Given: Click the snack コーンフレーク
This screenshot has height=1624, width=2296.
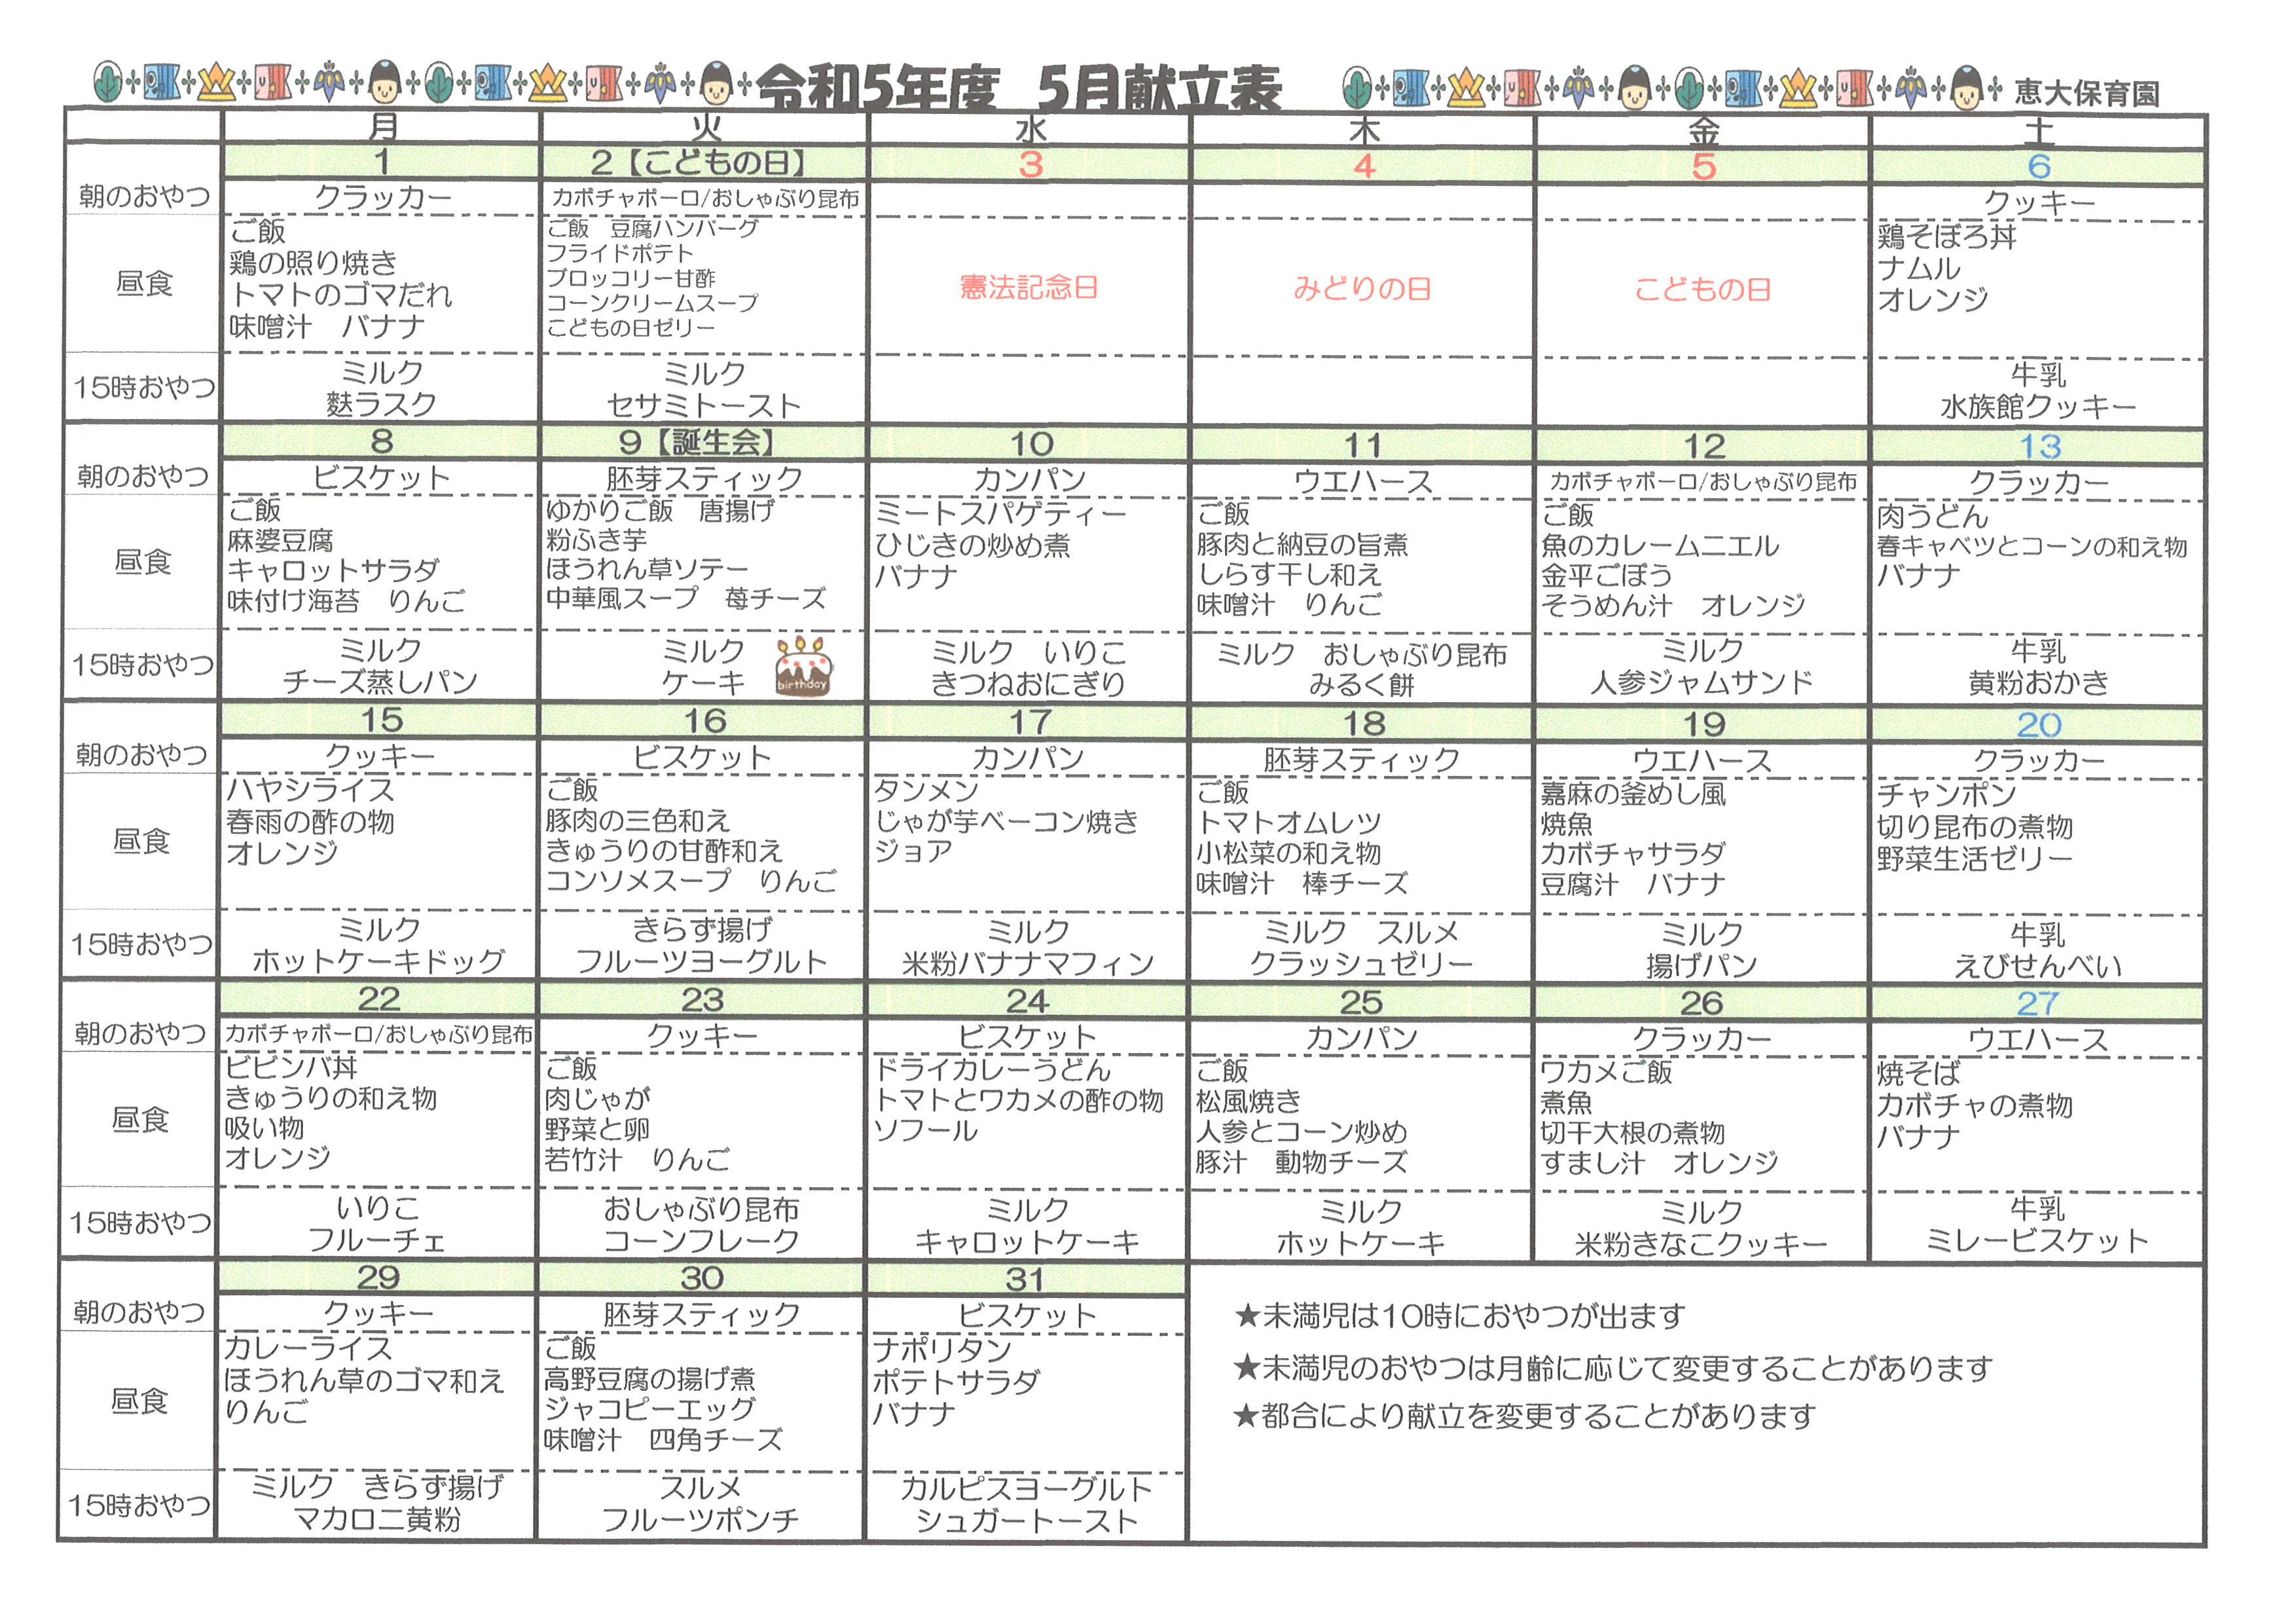Looking at the screenshot, I should pos(701,1241).
